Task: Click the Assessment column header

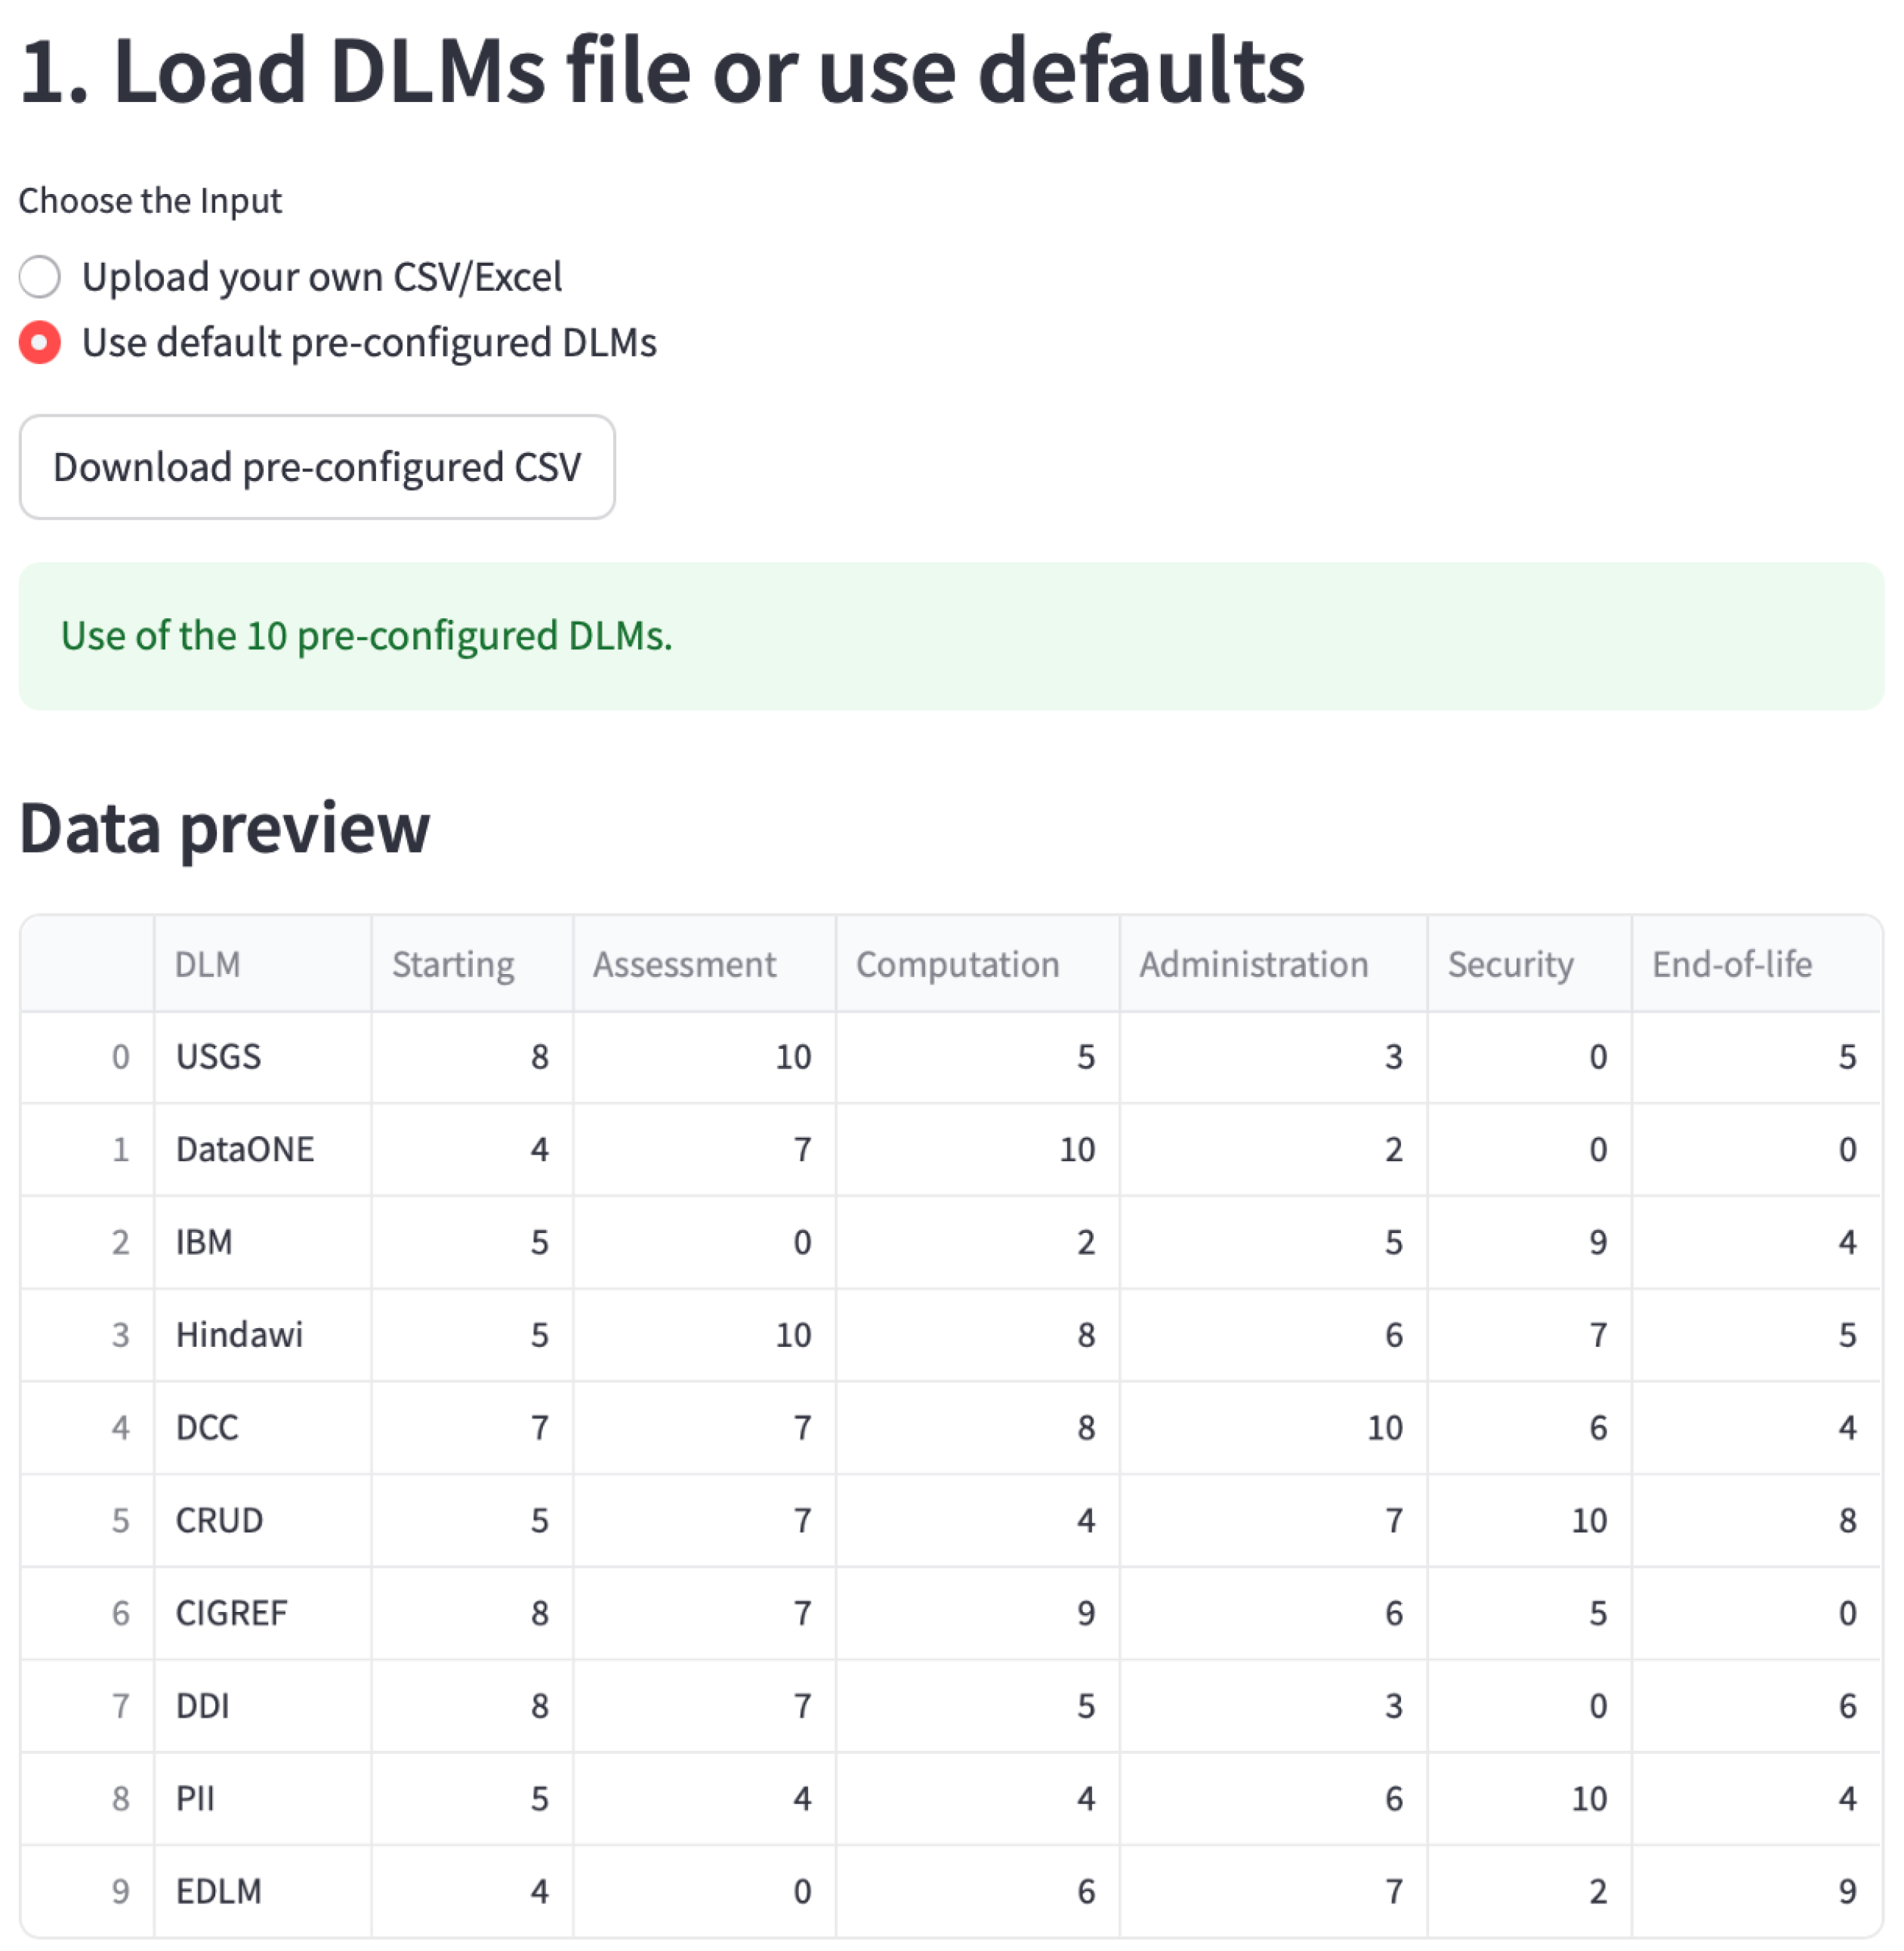Action: pos(704,964)
